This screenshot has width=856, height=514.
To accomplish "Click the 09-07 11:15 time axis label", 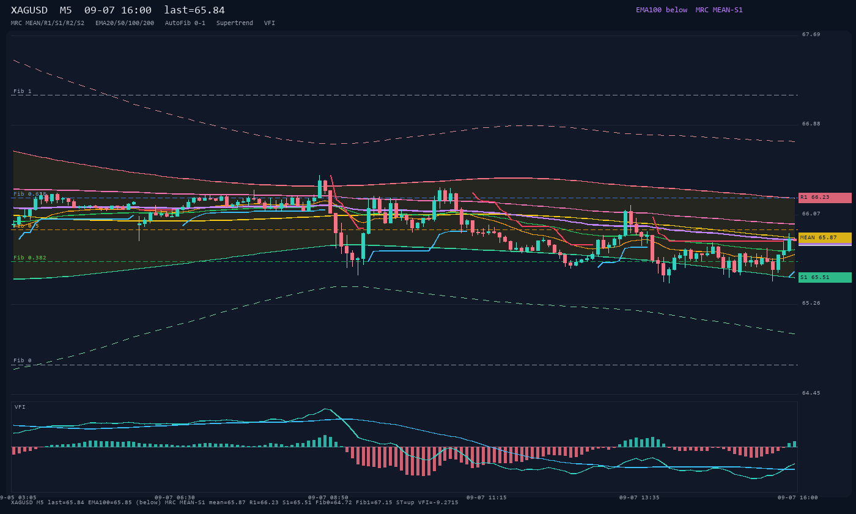I will [x=486, y=497].
